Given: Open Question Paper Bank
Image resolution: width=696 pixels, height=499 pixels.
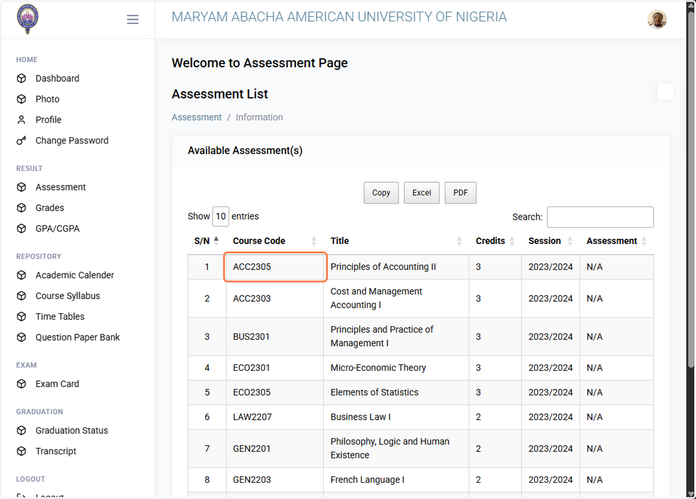Looking at the screenshot, I should pos(78,337).
